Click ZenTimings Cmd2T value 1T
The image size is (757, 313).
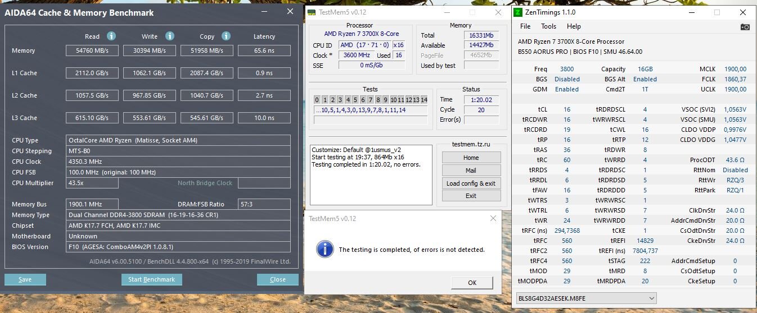coord(645,89)
